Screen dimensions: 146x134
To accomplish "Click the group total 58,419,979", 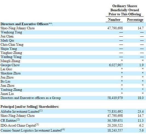I will (x=115, y=98).
